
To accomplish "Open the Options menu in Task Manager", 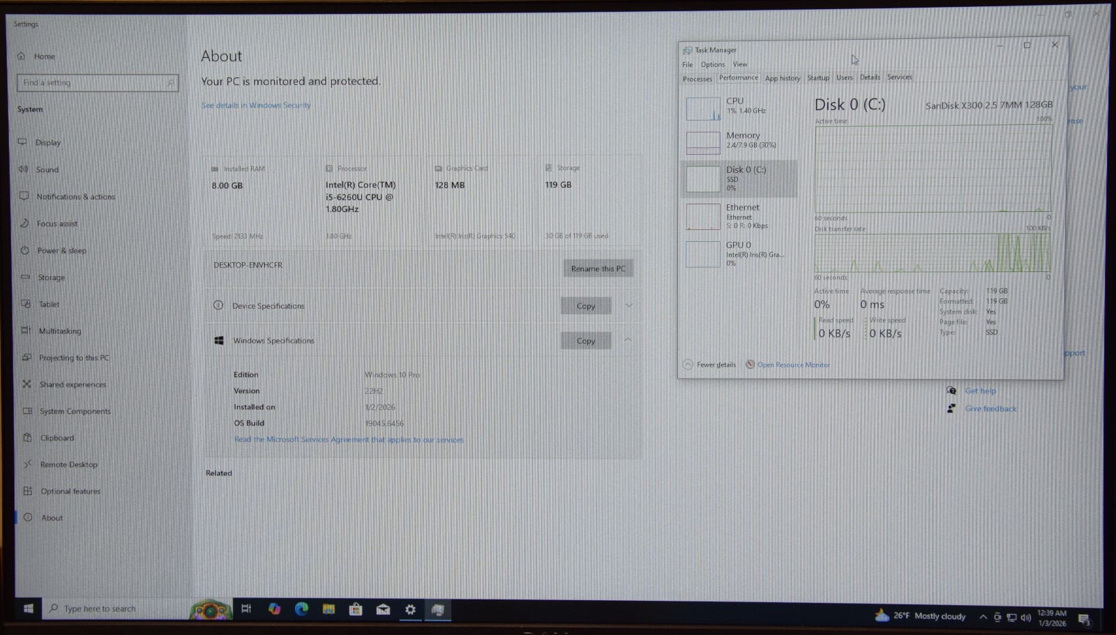I will coord(712,65).
